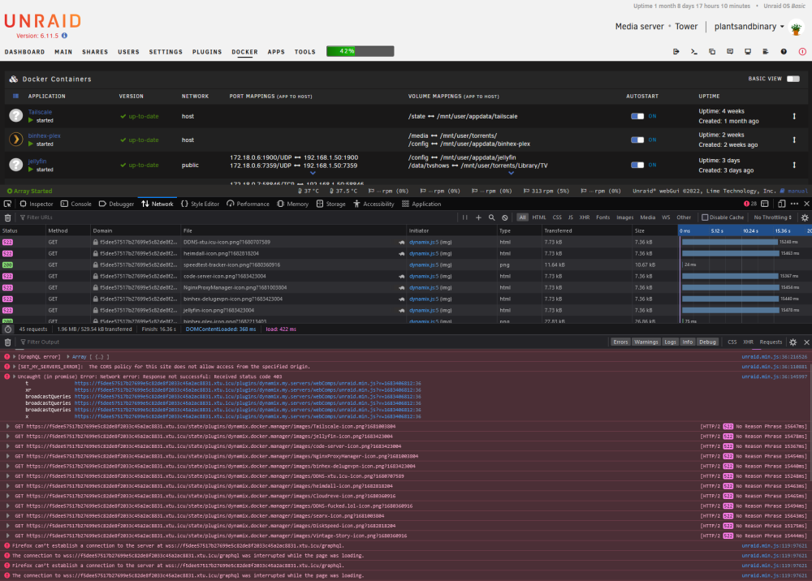Image resolution: width=812 pixels, height=581 pixels.
Task: Click the 42% progress bar
Action: pos(360,51)
